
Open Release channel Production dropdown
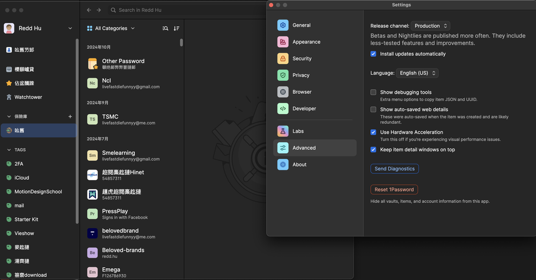pyautogui.click(x=430, y=26)
